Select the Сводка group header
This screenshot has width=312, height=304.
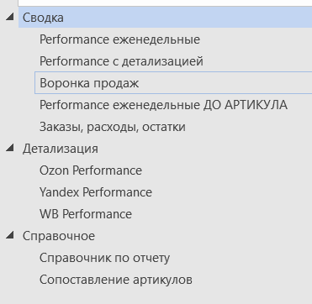click(165, 18)
